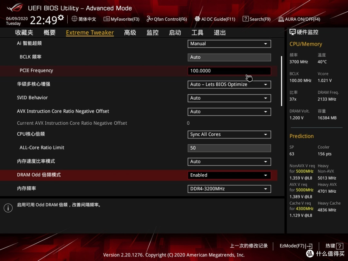This screenshot has width=348, height=261.
Task: Open the 高级 tab
Action: (130, 33)
